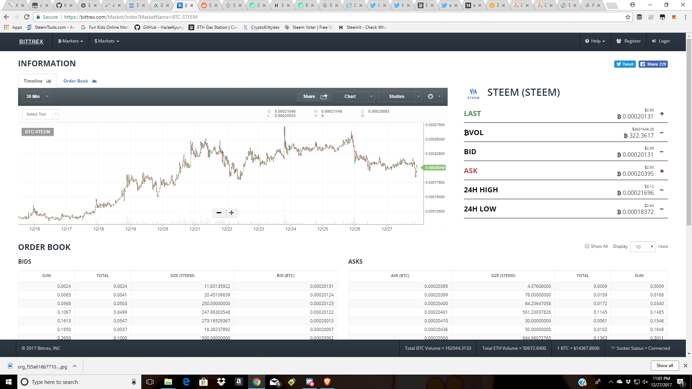Click the Register link
Screen dimensions: 692x389
(628, 41)
